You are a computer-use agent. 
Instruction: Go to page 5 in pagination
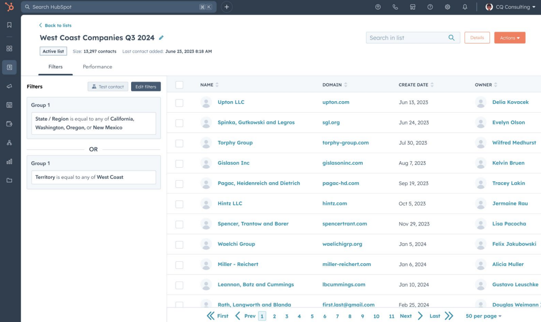[312, 316]
